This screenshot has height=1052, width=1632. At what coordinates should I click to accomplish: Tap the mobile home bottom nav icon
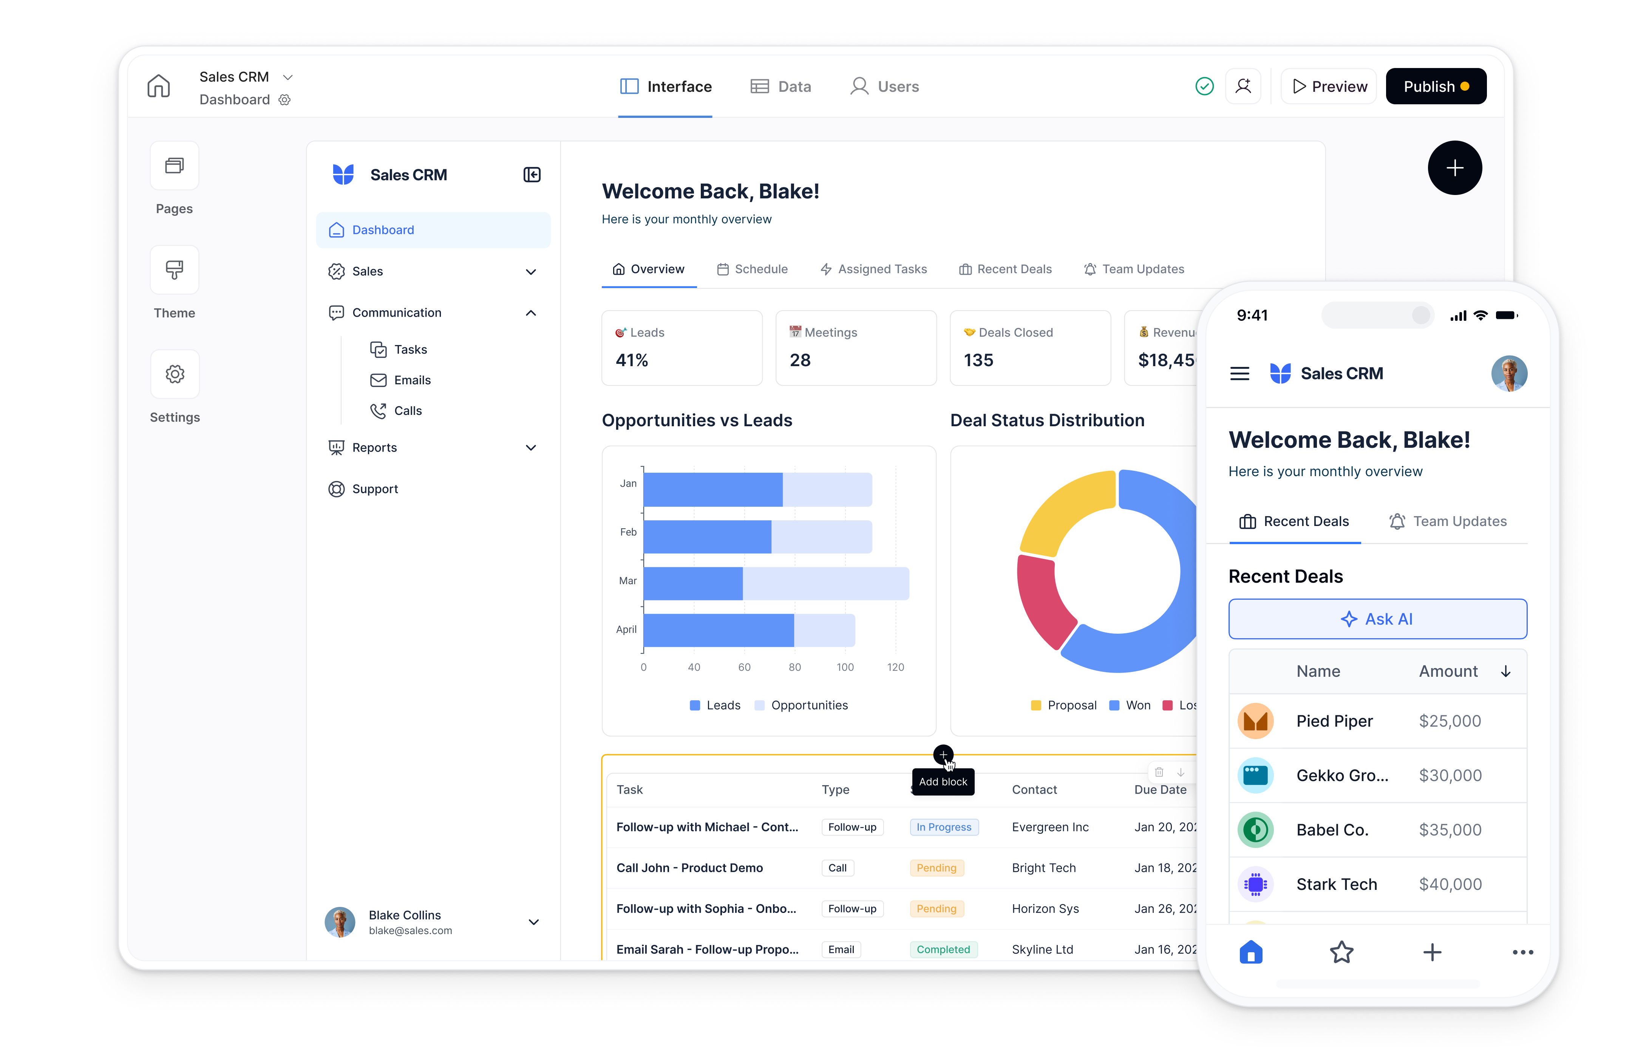click(x=1251, y=951)
